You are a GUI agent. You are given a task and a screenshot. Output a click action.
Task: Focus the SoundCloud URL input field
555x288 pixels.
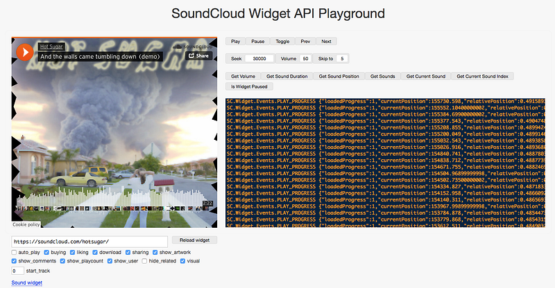[89, 242]
